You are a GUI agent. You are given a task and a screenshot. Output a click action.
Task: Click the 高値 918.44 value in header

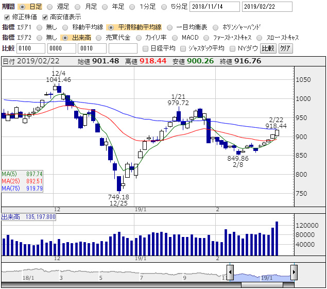coord(153,61)
